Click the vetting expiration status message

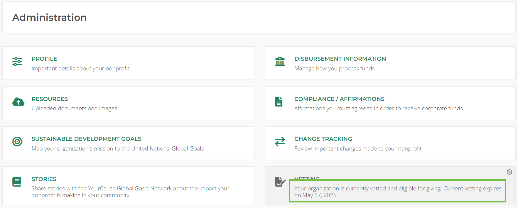click(397, 192)
